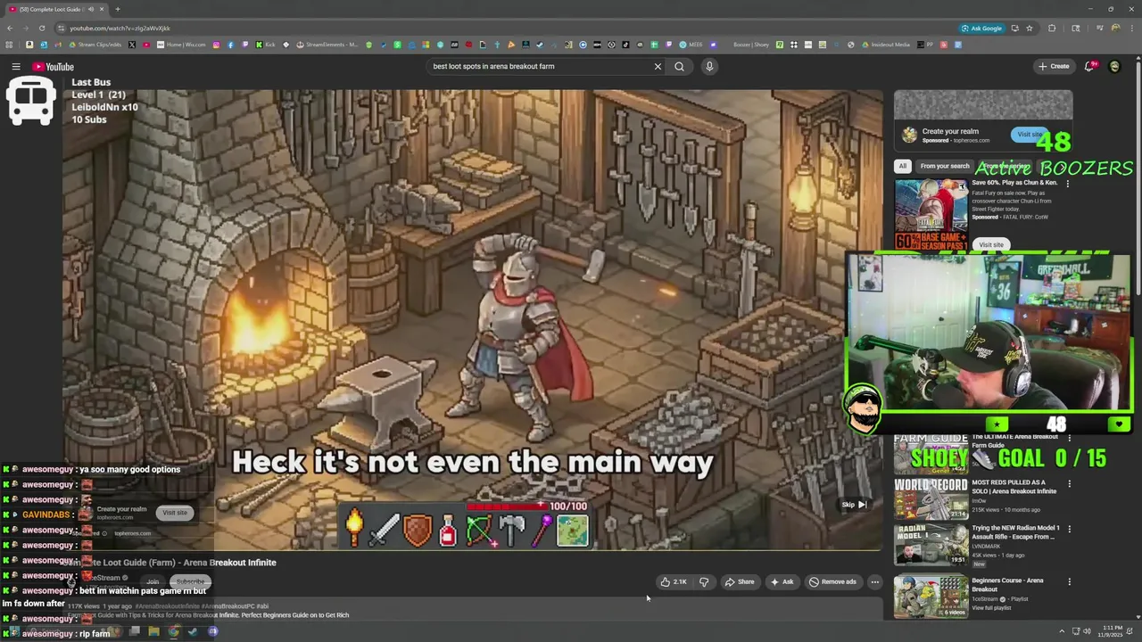This screenshot has width=1142, height=642.
Task: Visit site for Fatal Fury ad
Action: [x=990, y=244]
